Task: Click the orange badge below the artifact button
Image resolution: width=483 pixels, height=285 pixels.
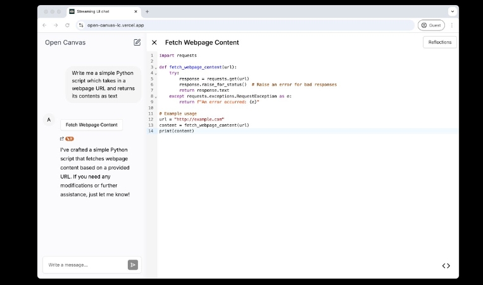Action: click(70, 138)
